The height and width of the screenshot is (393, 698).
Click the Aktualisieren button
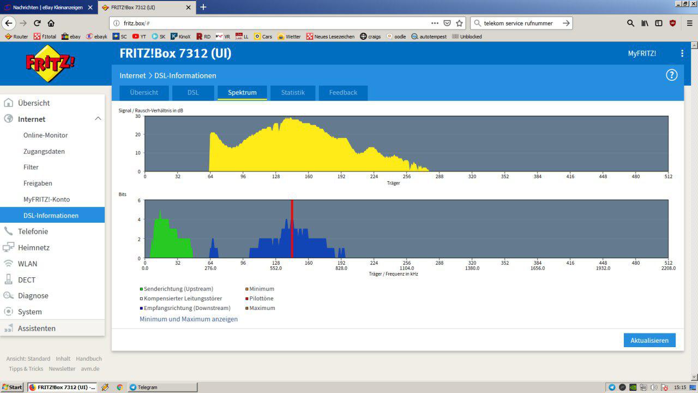(x=649, y=340)
